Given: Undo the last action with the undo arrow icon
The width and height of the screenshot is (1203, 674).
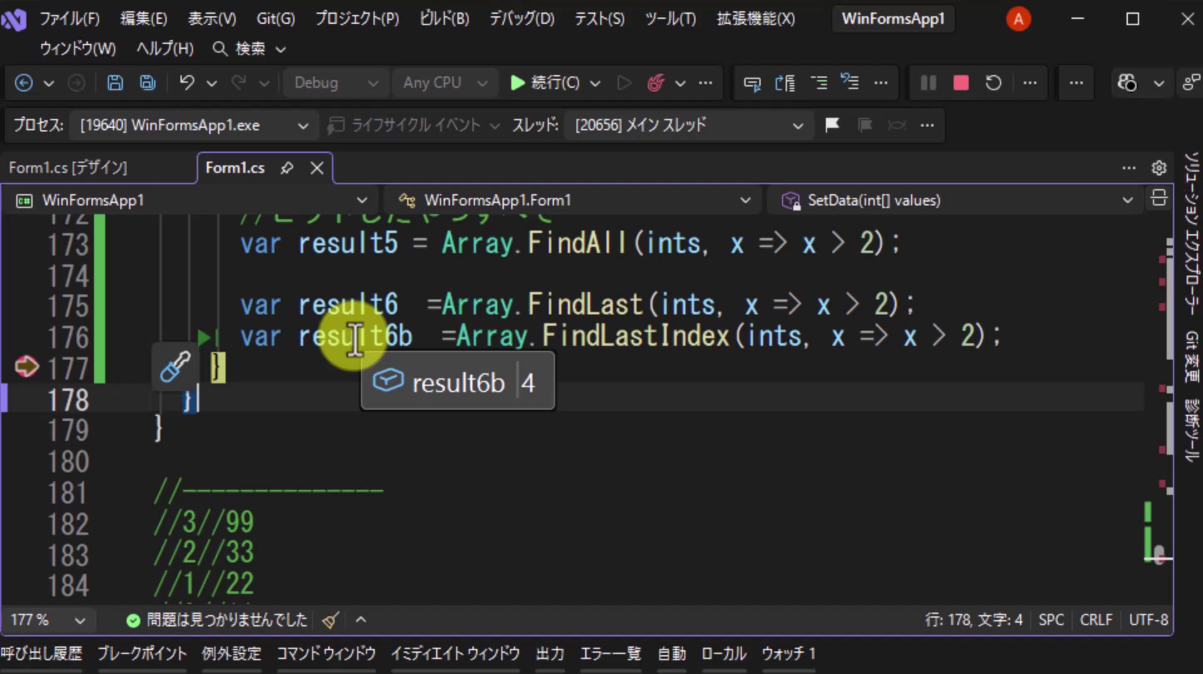Looking at the screenshot, I should (x=186, y=83).
